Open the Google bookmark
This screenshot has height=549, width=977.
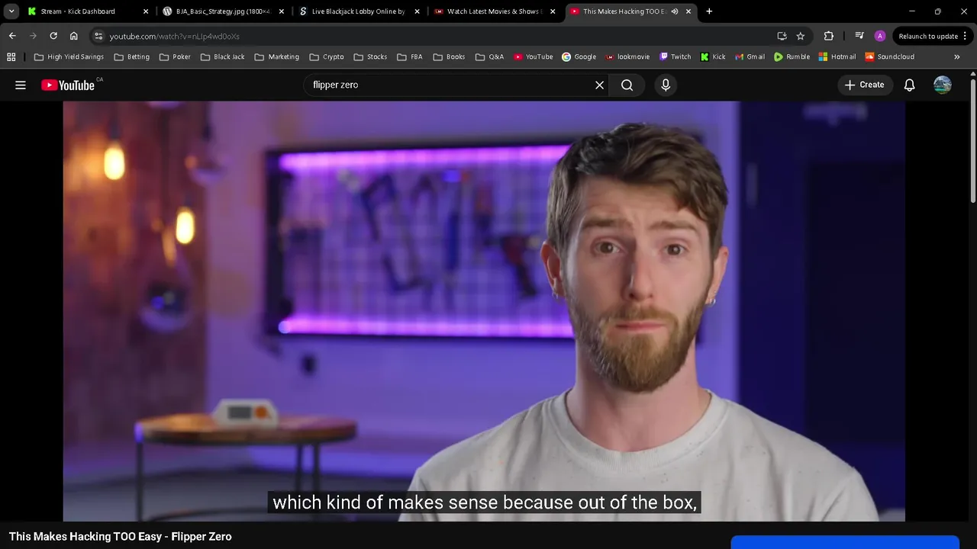tap(579, 56)
